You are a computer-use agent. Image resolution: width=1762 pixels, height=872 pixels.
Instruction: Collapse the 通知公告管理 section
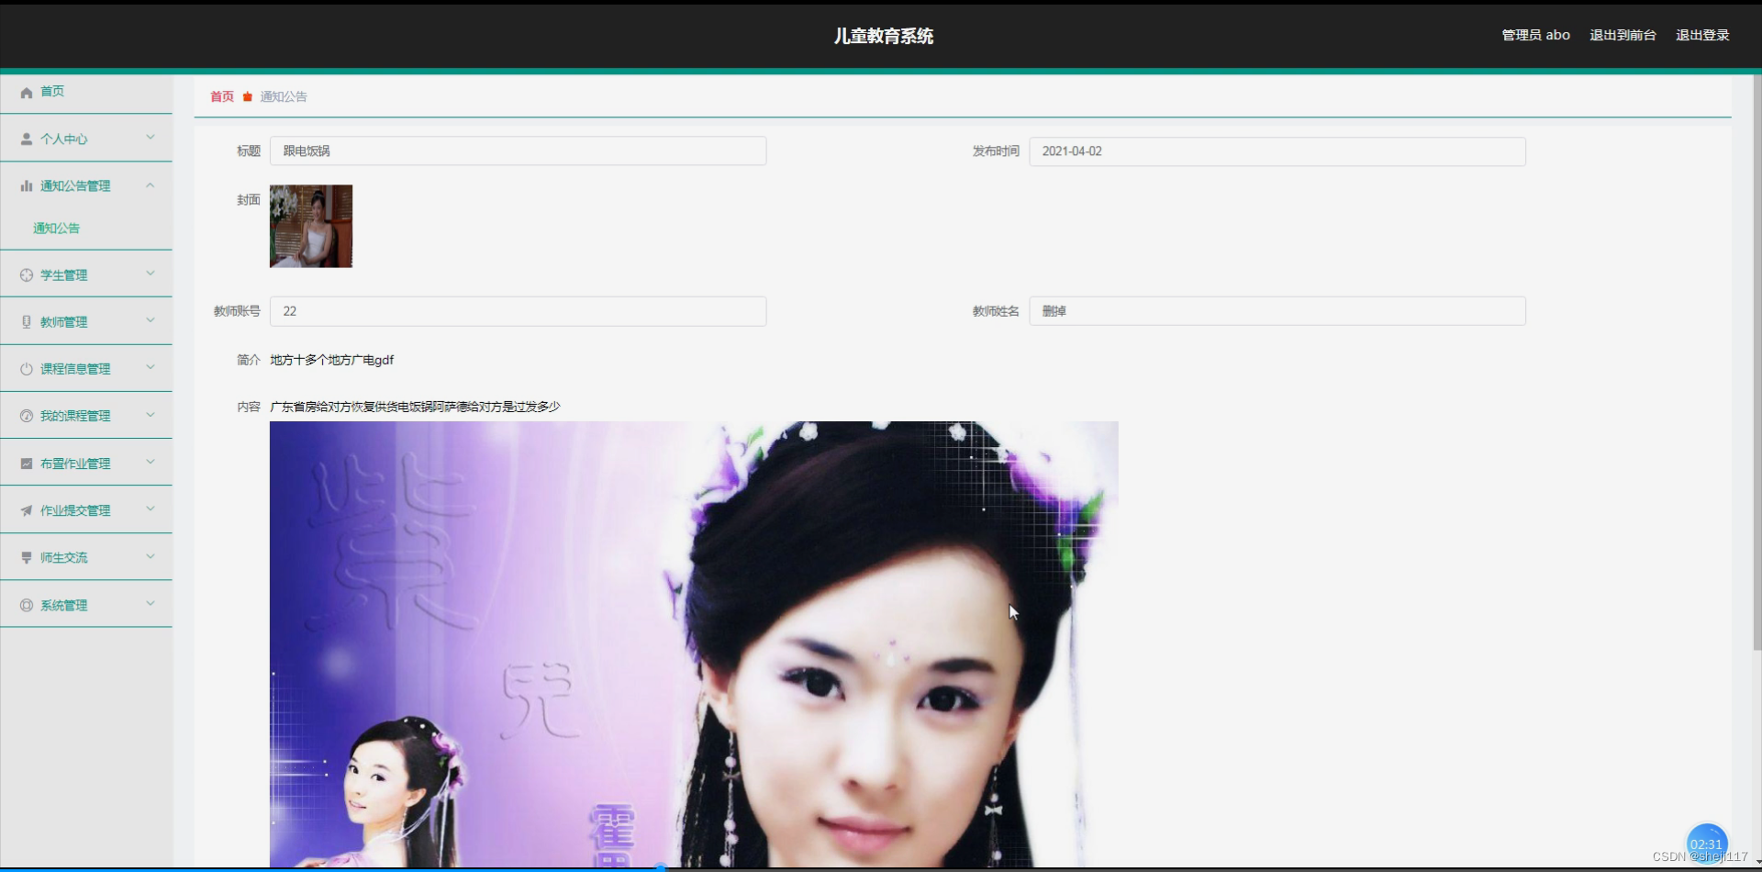point(150,185)
